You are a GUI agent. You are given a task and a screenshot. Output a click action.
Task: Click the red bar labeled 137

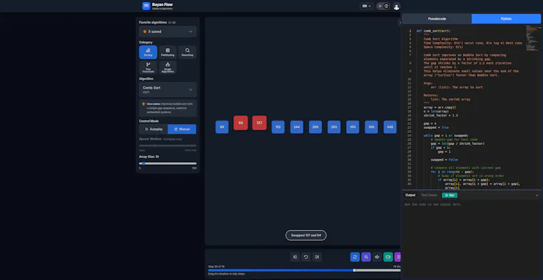(x=259, y=123)
